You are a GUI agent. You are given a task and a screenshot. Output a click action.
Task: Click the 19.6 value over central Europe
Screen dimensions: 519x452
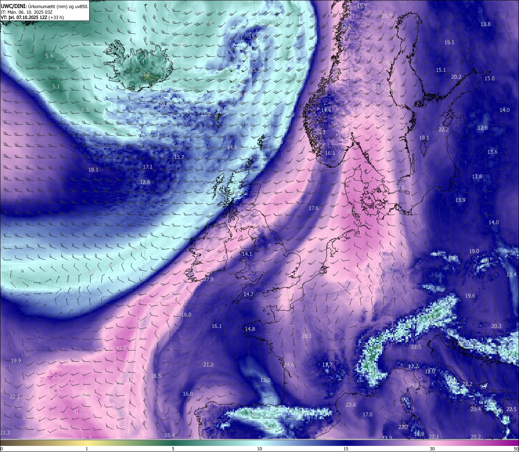click(470, 296)
